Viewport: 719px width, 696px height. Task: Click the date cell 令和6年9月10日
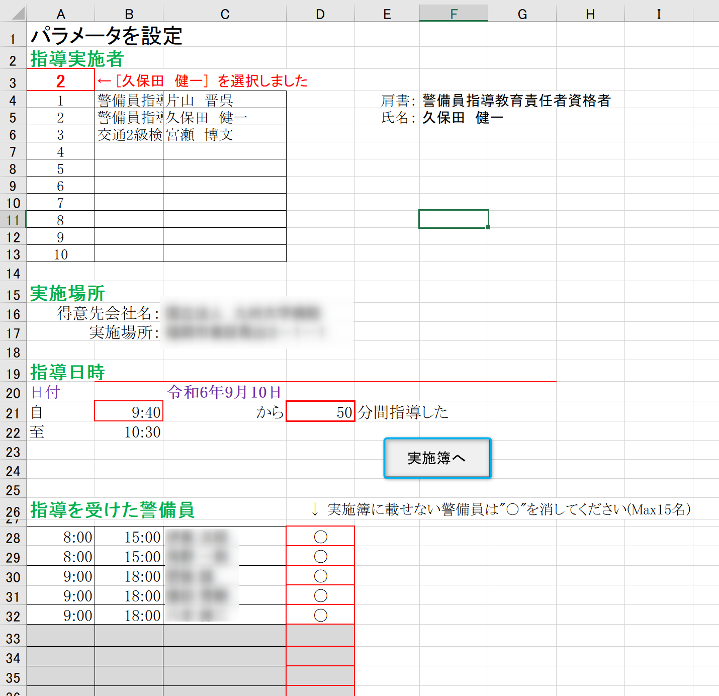pos(224,392)
